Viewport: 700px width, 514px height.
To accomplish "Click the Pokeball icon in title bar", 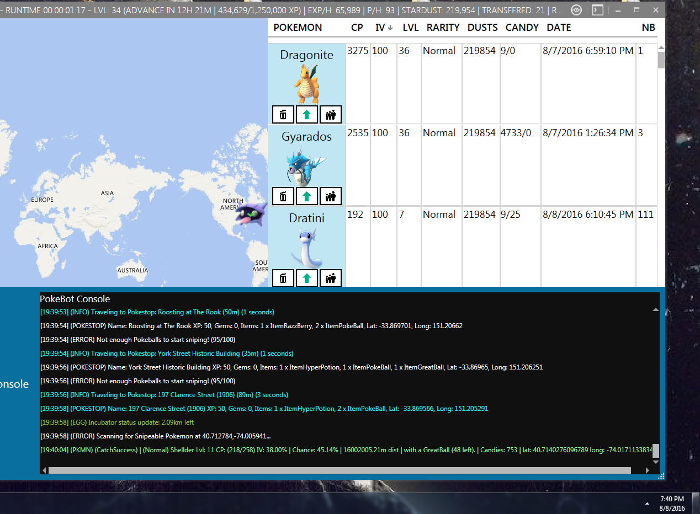I will 576,9.
